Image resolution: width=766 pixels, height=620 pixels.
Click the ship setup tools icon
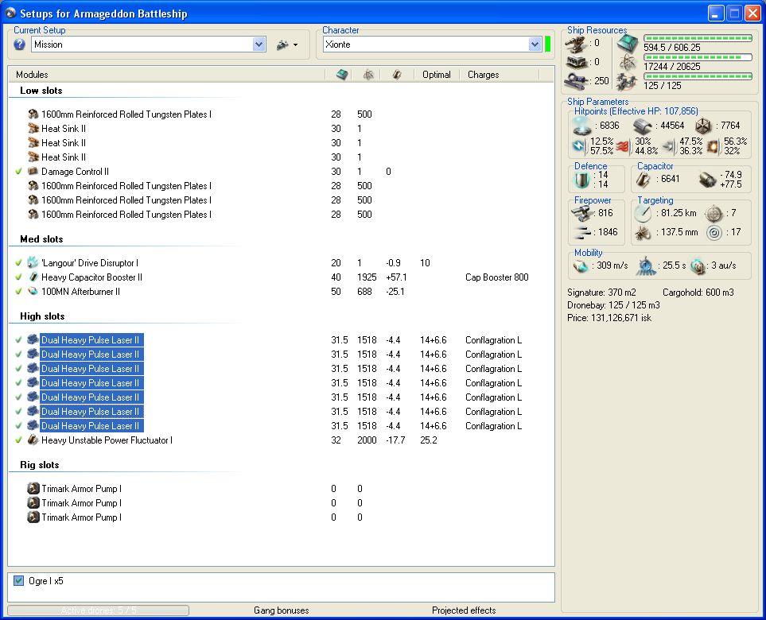click(282, 45)
